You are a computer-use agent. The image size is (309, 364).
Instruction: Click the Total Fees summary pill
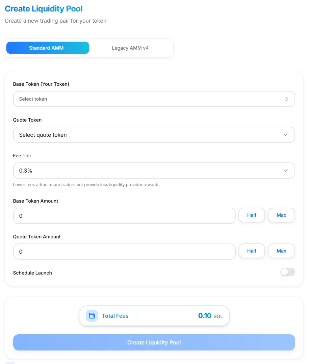(154, 316)
